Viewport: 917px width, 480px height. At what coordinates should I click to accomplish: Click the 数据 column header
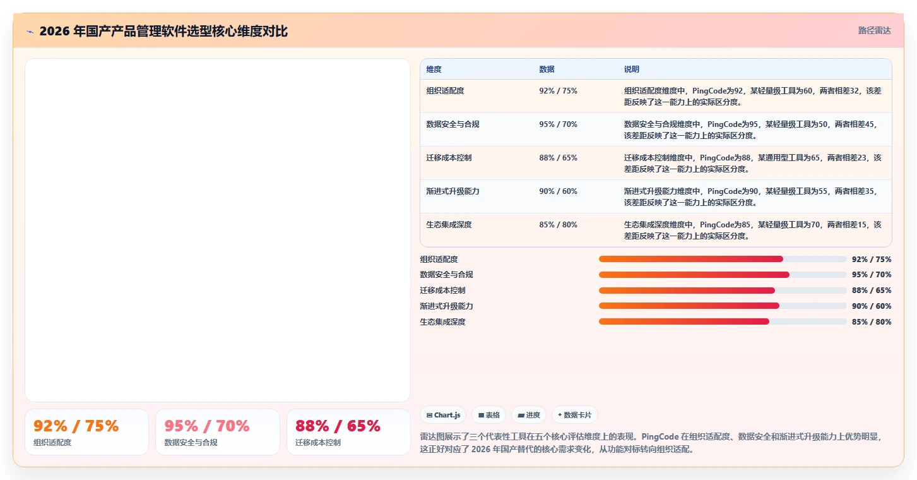547,69
